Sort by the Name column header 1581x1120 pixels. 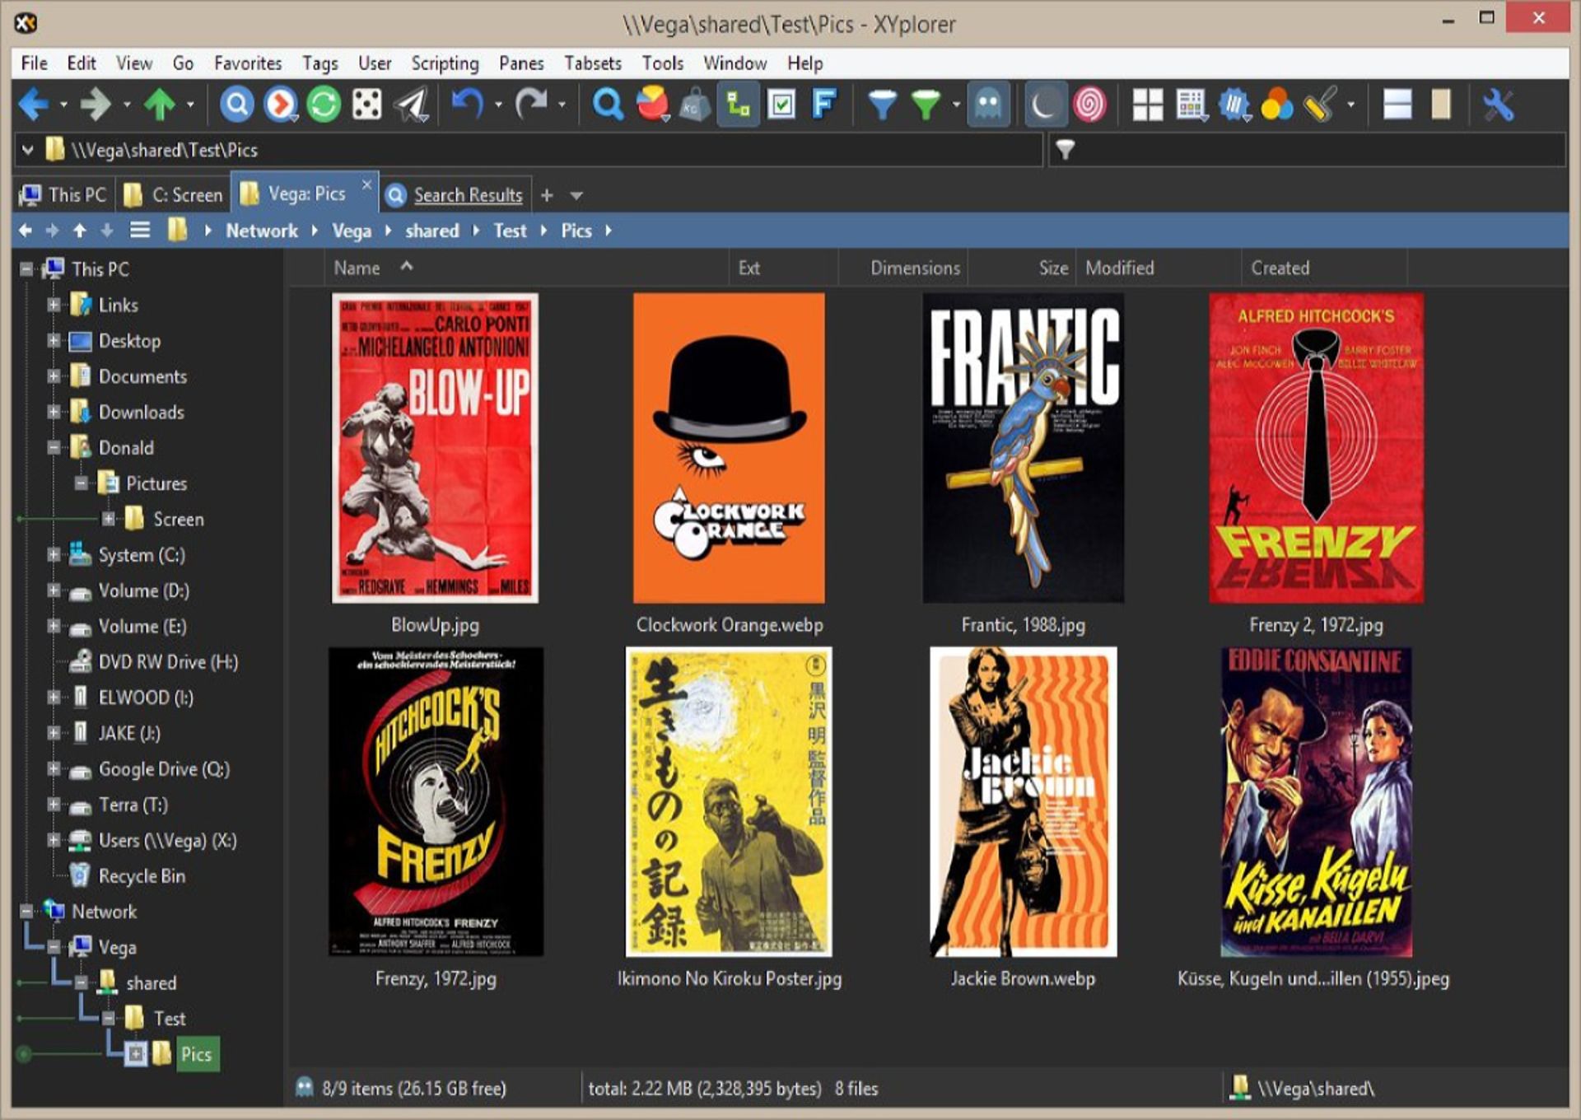coord(357,268)
